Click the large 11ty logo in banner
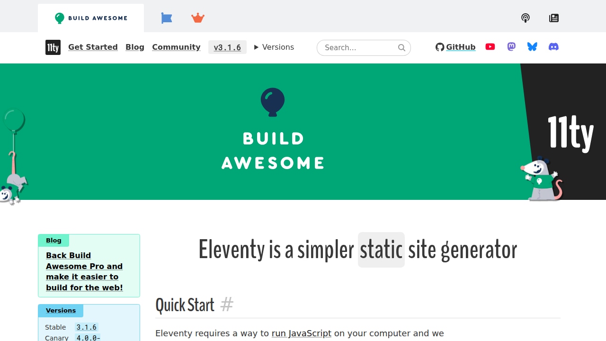 [x=570, y=134]
